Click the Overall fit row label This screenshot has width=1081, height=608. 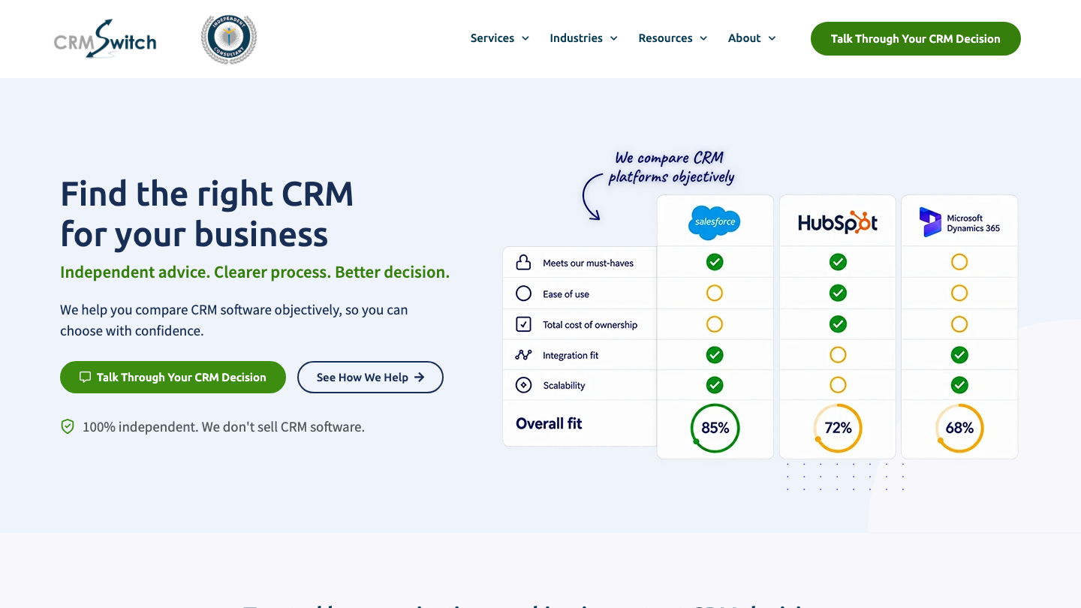[549, 423]
